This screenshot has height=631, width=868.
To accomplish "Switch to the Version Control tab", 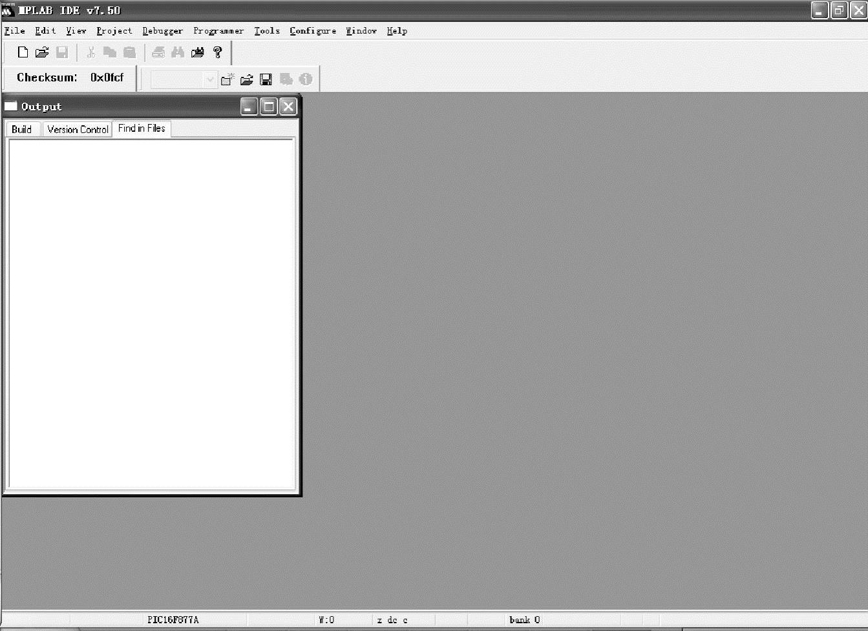I will (x=78, y=129).
